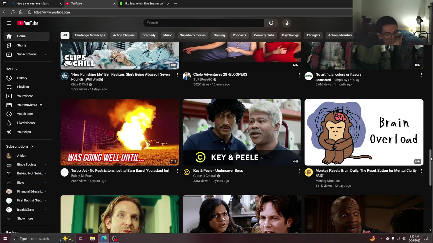Screen dimensions: 433x243
Task: Expand the Subscriptions section header
Action: pos(20,146)
